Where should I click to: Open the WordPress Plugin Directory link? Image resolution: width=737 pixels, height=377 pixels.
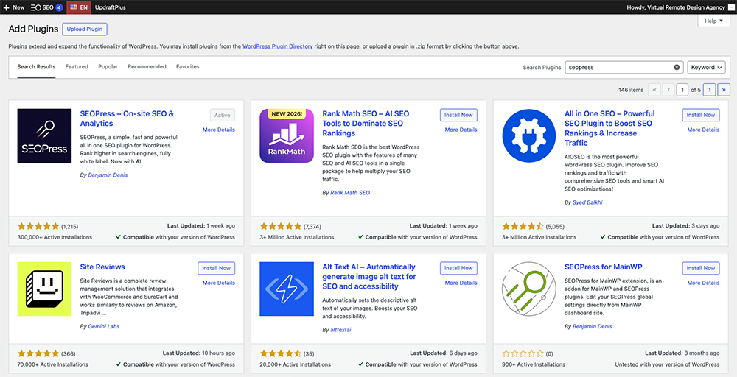coord(278,46)
